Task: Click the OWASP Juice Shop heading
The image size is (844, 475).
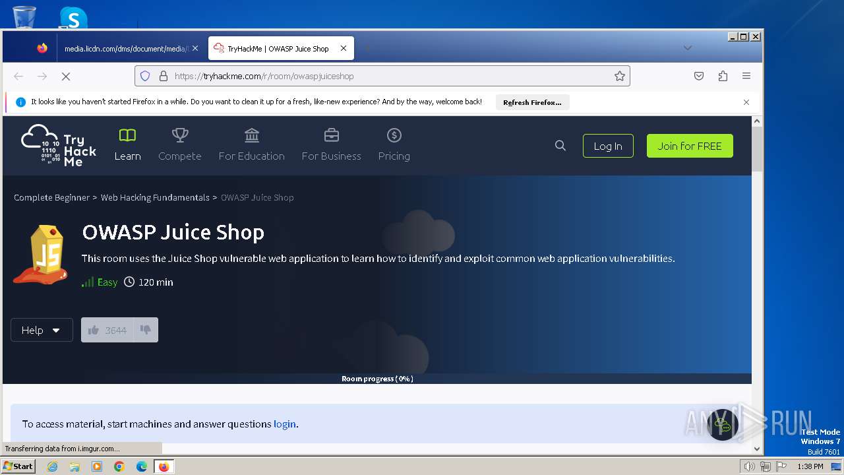Action: [173, 232]
